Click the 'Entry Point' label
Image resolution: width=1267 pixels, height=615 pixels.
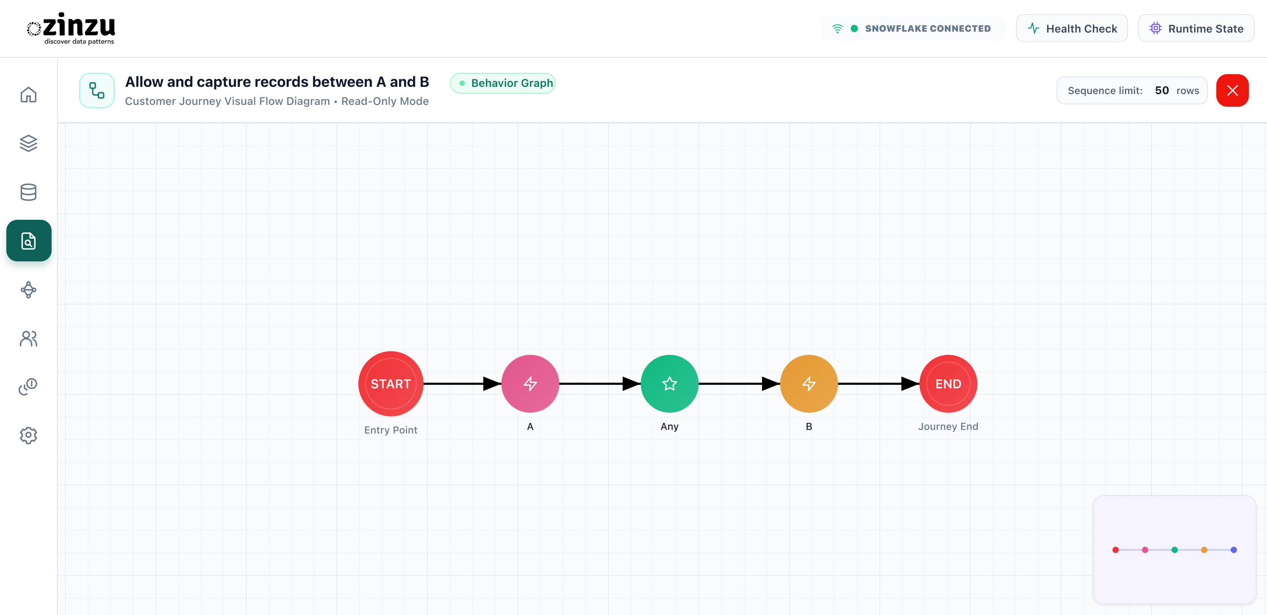(391, 430)
